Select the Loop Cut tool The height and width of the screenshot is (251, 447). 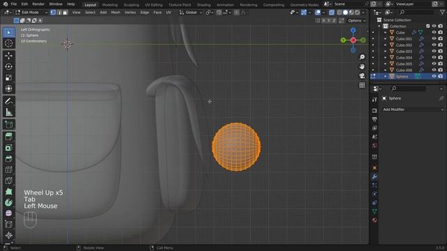[x=9, y=170]
